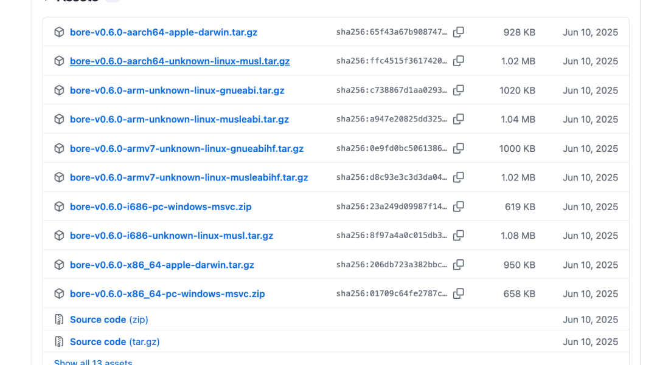Expand Show all 13 assets
Screen dimensions: 657x365
coord(93,361)
